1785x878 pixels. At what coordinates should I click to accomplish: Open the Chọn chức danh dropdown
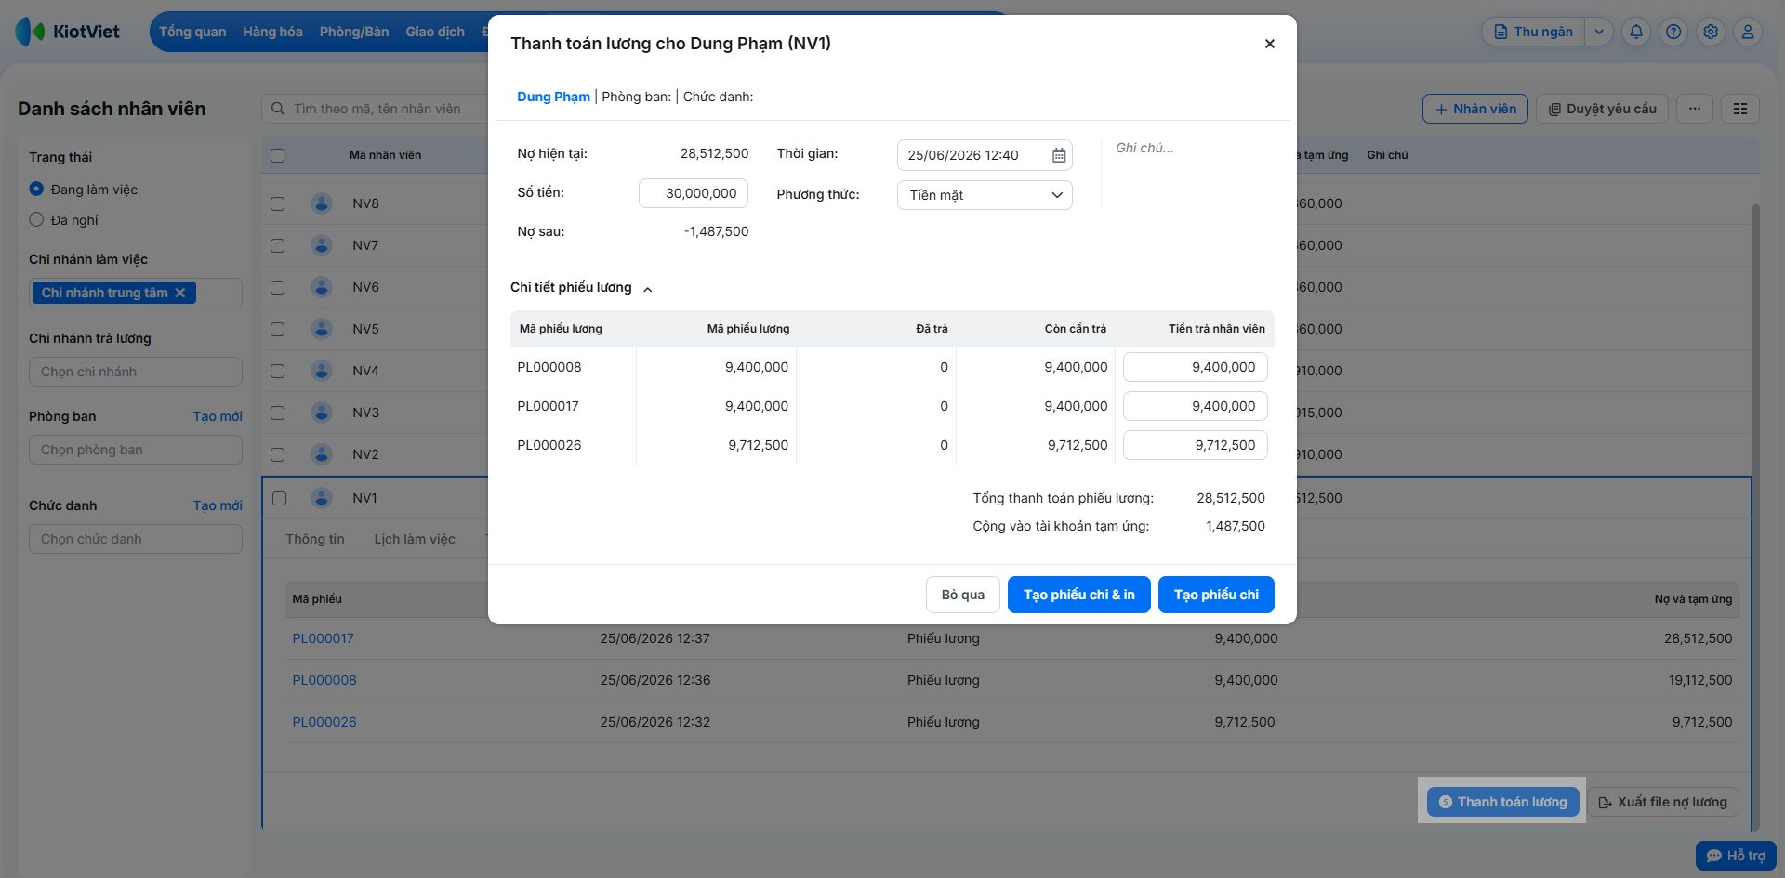tap(136, 539)
